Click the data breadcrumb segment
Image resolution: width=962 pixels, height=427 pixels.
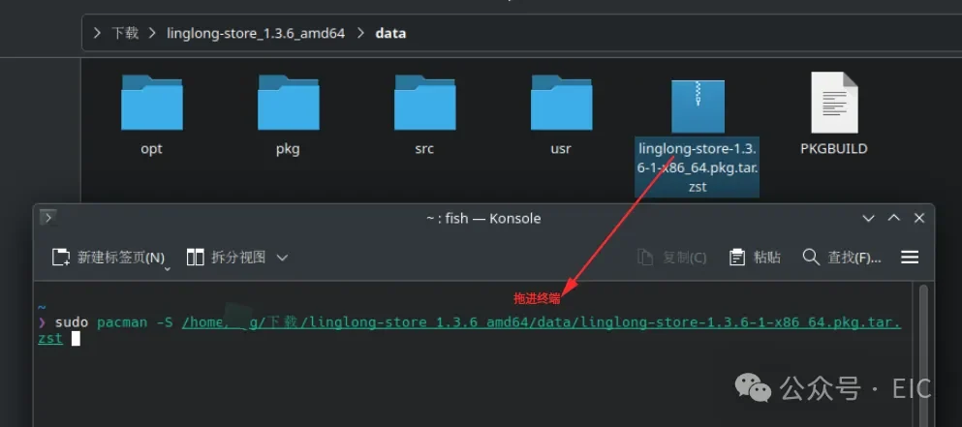390,33
